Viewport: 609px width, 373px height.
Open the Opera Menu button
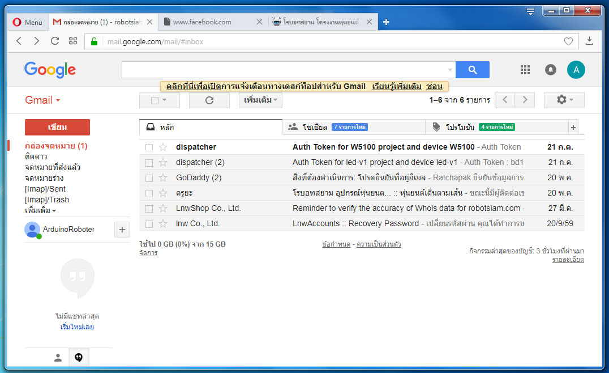click(x=27, y=22)
